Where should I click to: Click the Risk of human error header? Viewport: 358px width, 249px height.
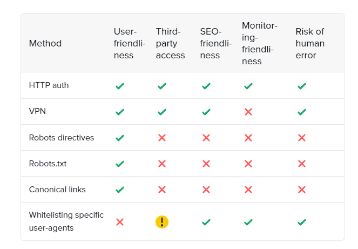(x=310, y=43)
